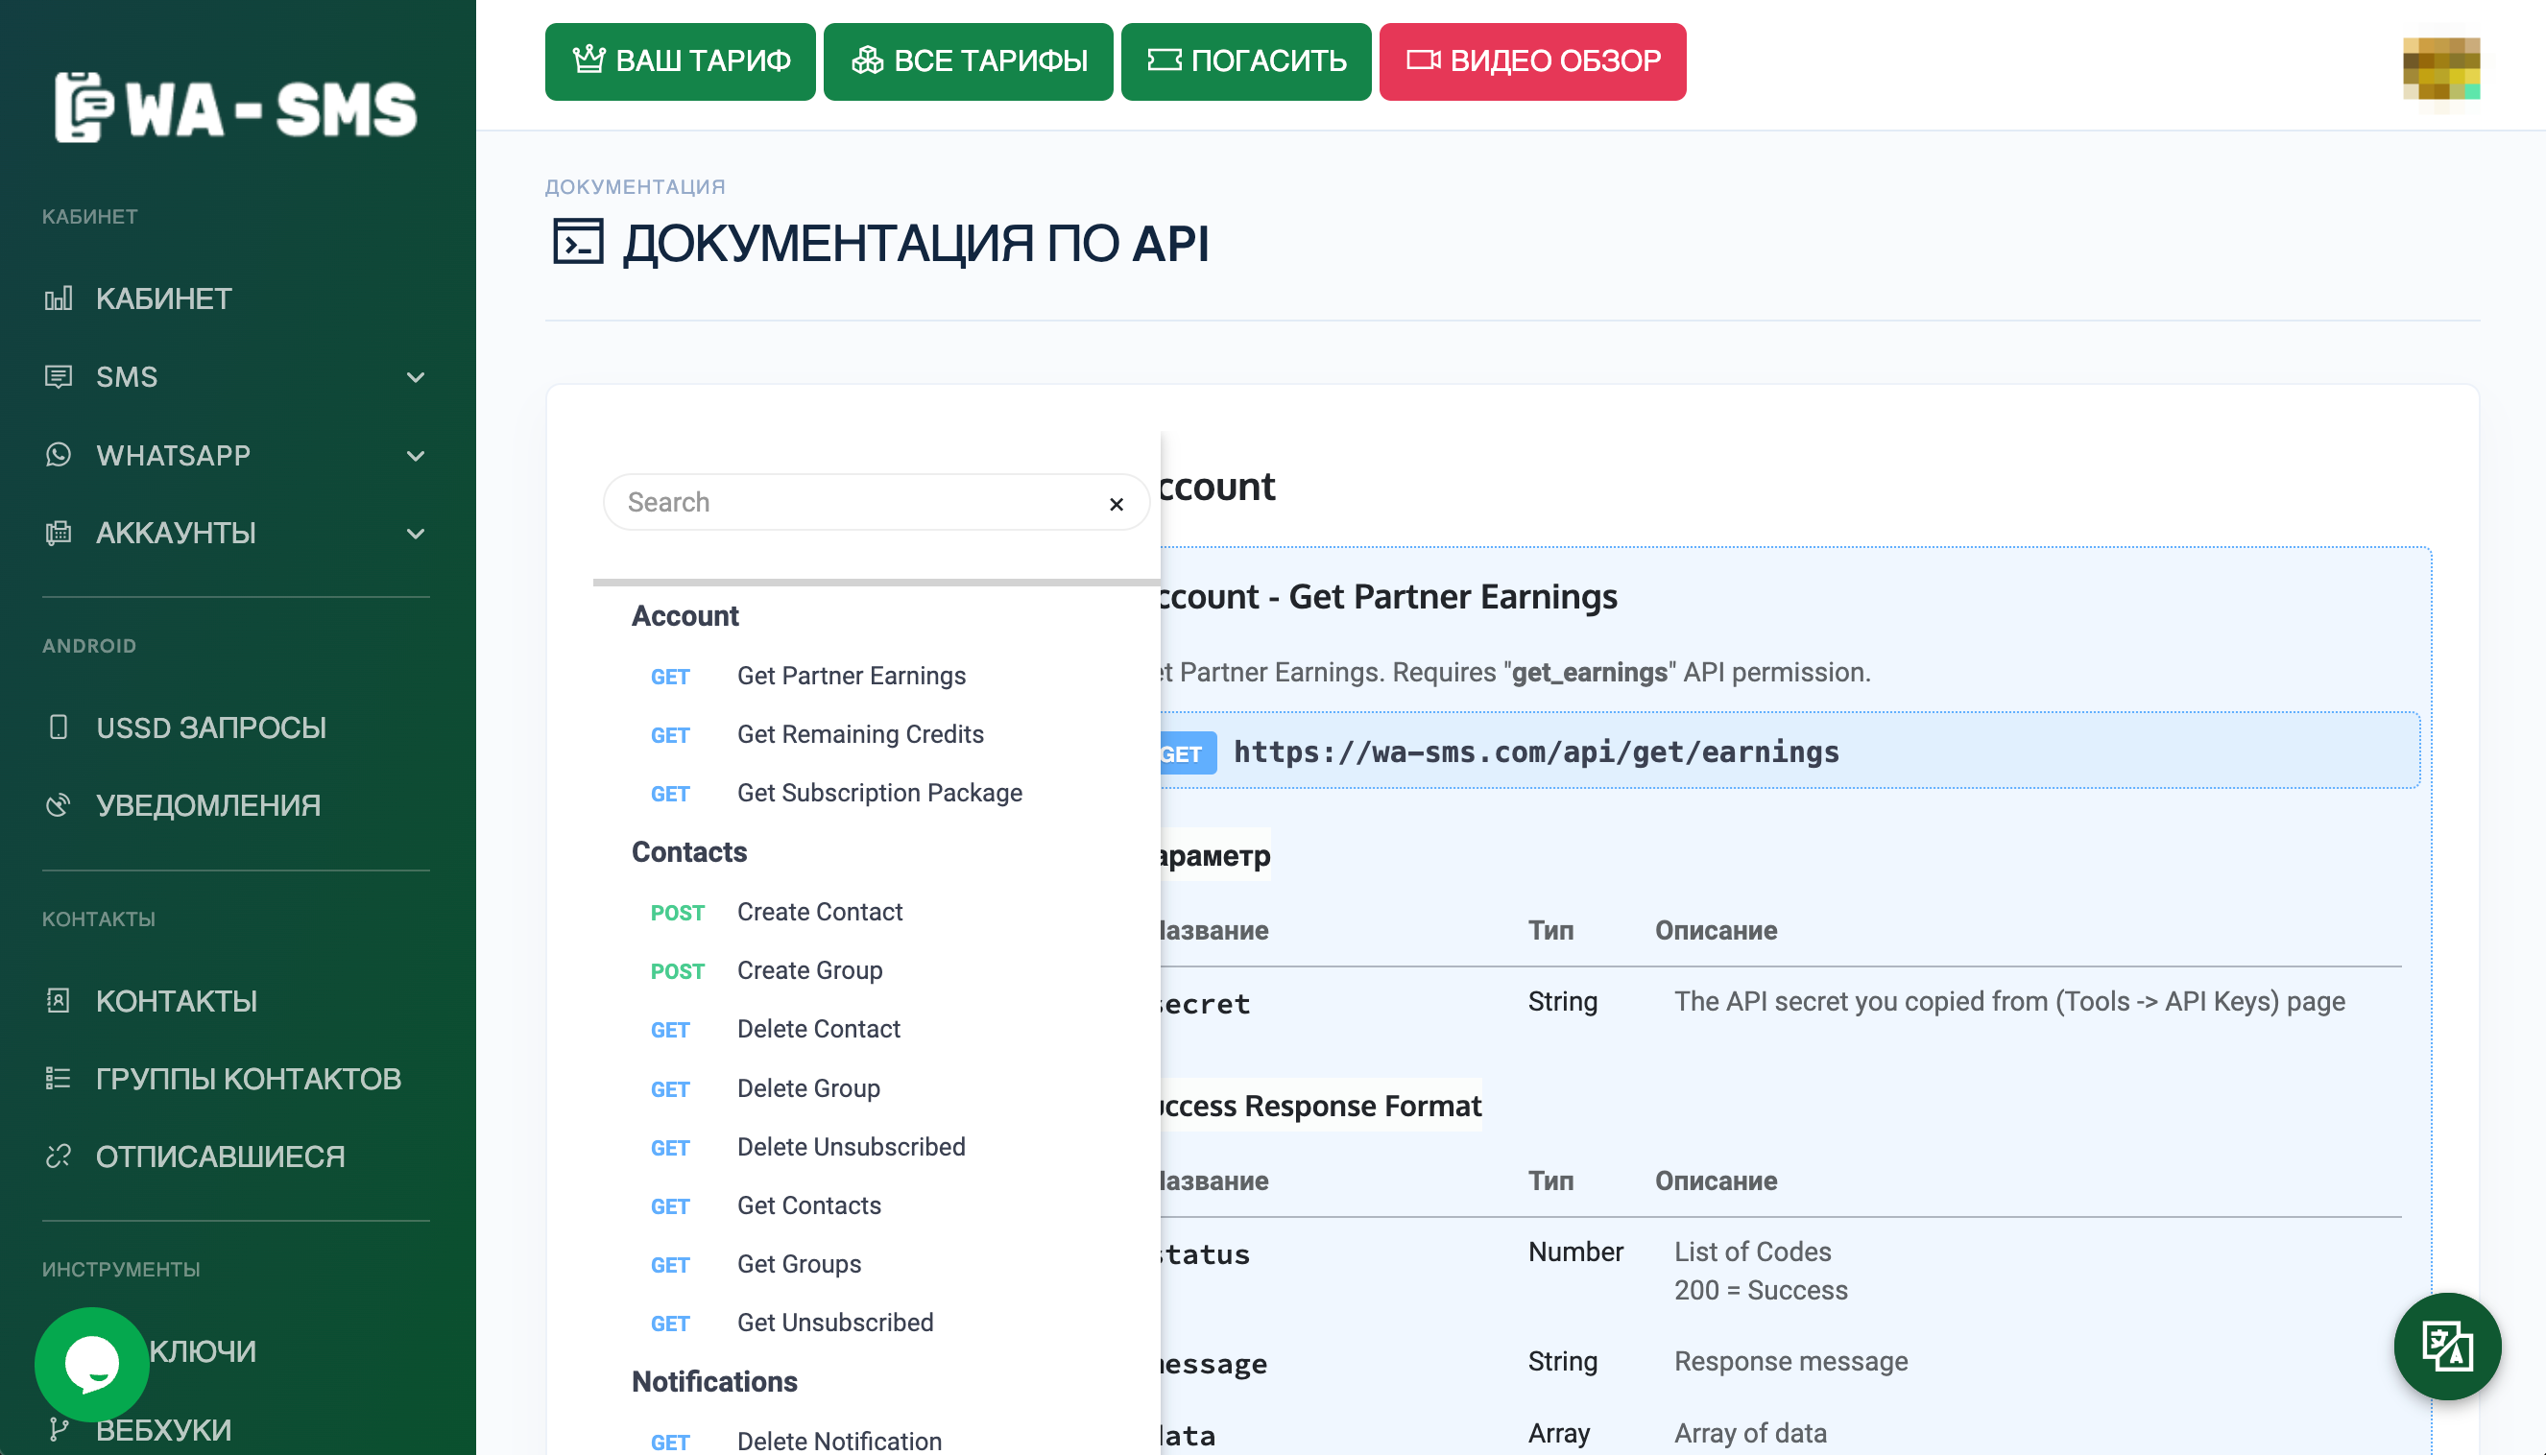Click into the API Search field
This screenshot has height=1455, width=2546.
point(850,503)
